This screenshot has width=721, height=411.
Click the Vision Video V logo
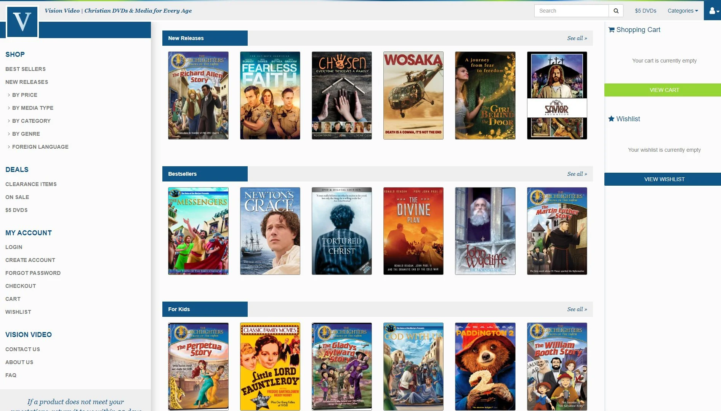pyautogui.click(x=22, y=22)
